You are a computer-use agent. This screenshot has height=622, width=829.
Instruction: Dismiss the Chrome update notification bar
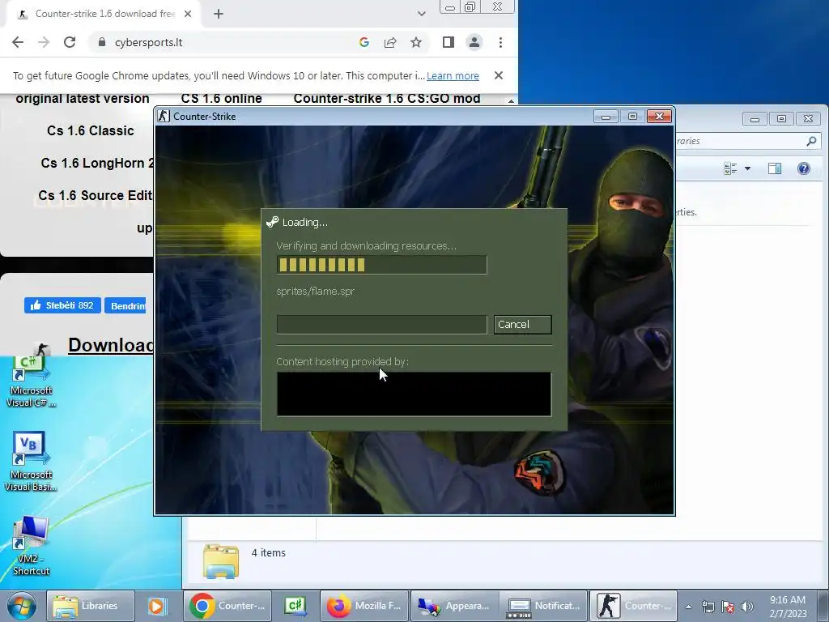pyautogui.click(x=498, y=75)
